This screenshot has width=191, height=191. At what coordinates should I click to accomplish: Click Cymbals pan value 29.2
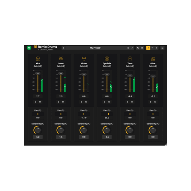[107, 118]
